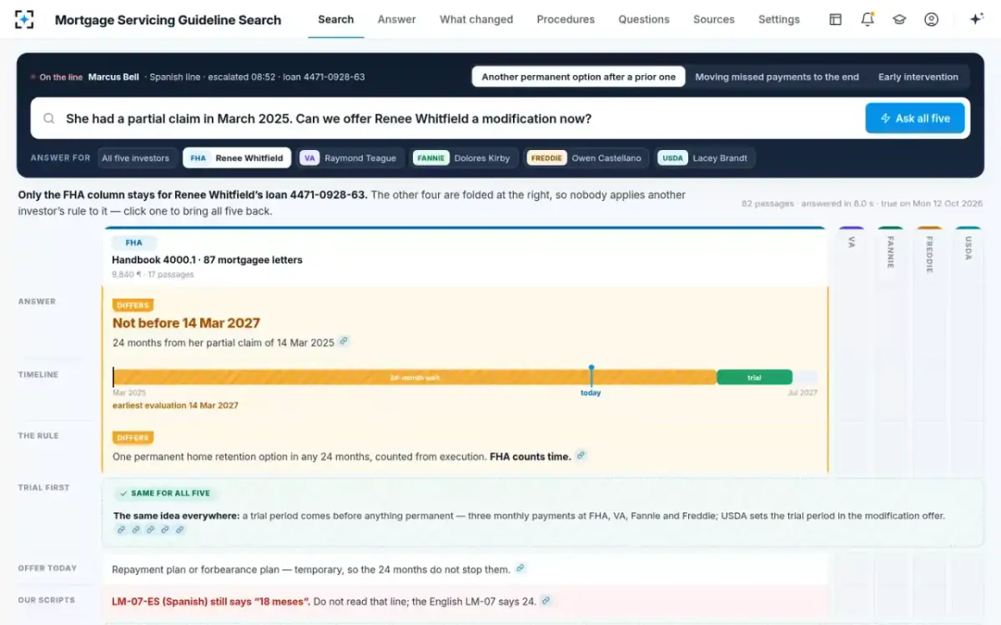1001x625 pixels.
Task: Switch to the Search tab
Action: click(336, 19)
